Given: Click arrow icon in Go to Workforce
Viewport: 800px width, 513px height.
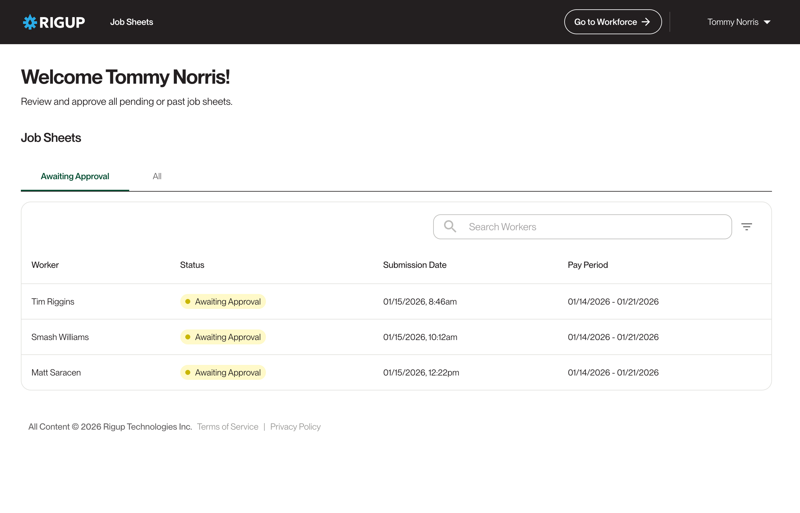Looking at the screenshot, I should click(x=646, y=22).
